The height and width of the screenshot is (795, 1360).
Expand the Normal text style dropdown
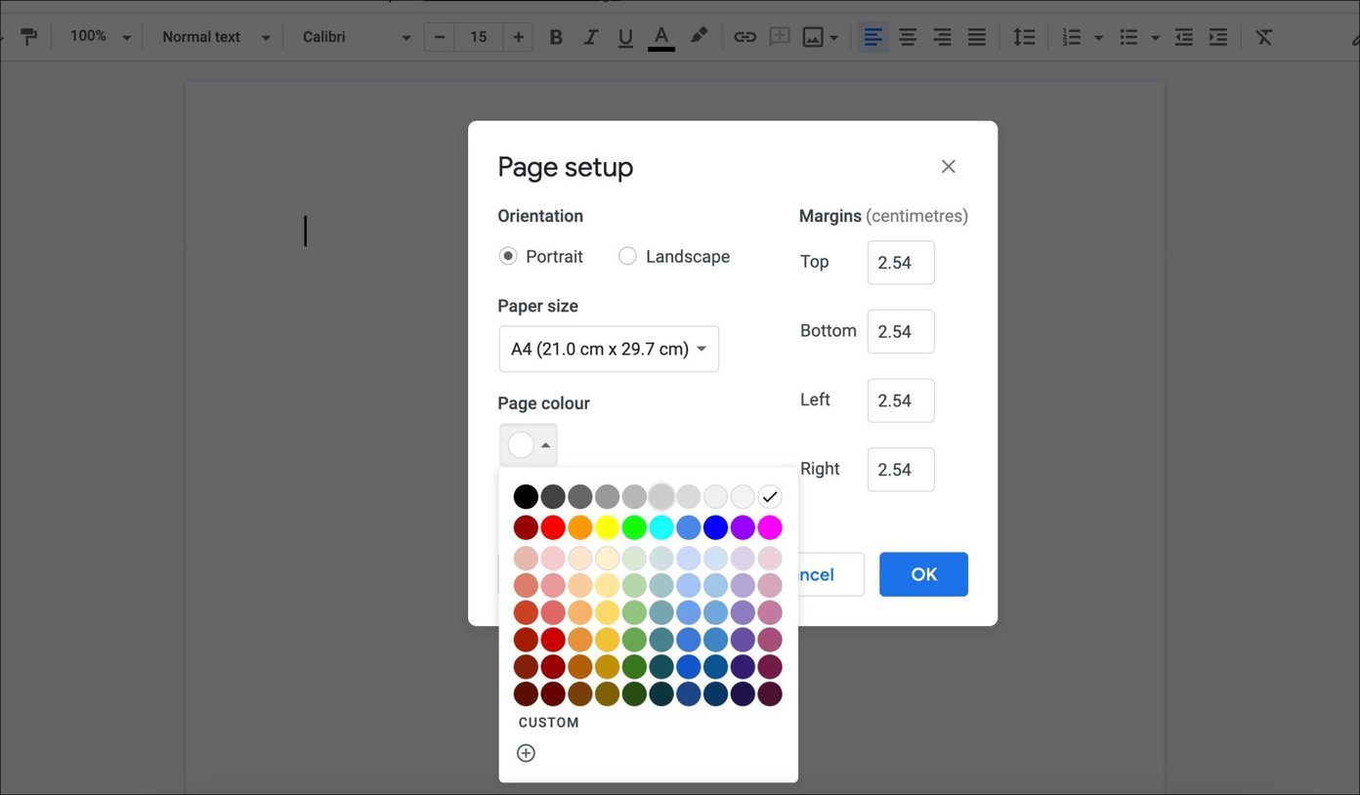tap(216, 37)
